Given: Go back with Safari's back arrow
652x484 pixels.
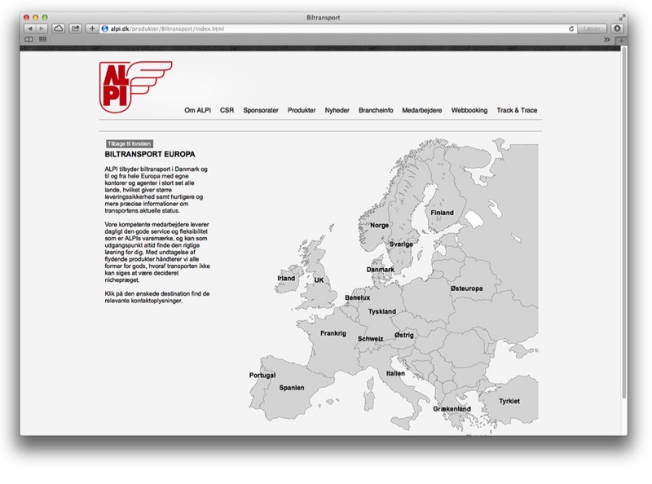Looking at the screenshot, I should (30, 29).
